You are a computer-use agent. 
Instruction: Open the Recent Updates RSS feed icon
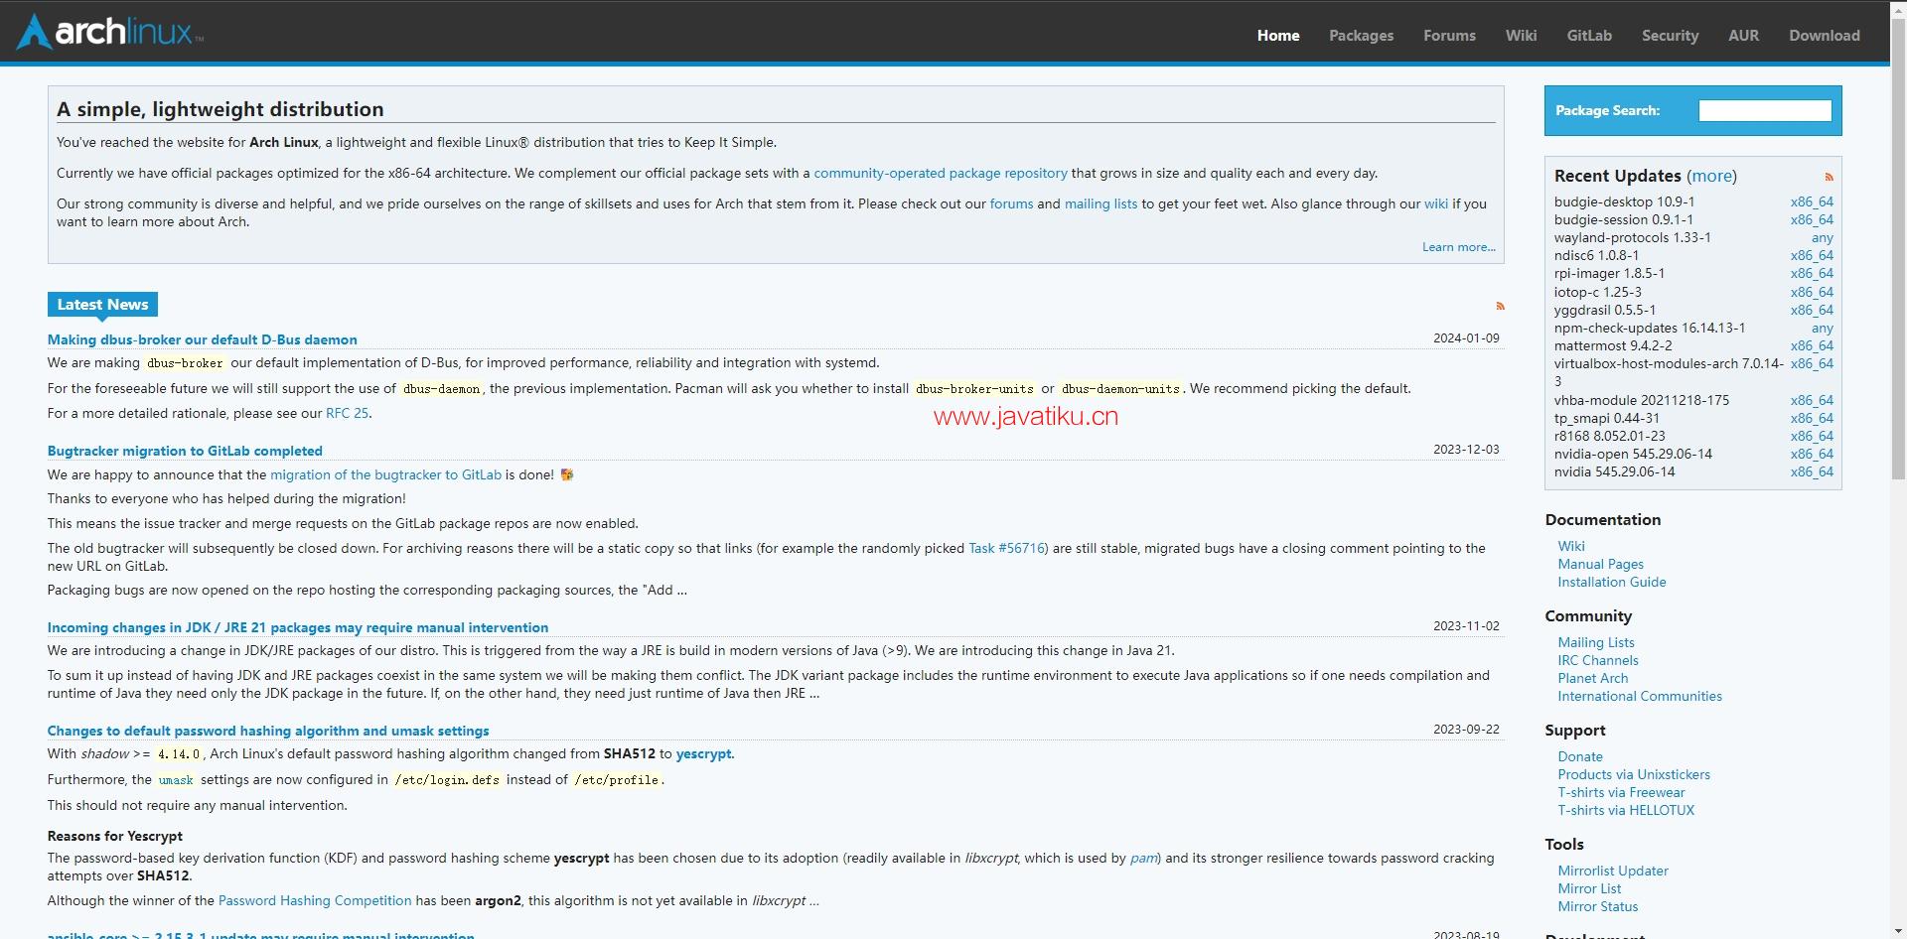click(1829, 178)
